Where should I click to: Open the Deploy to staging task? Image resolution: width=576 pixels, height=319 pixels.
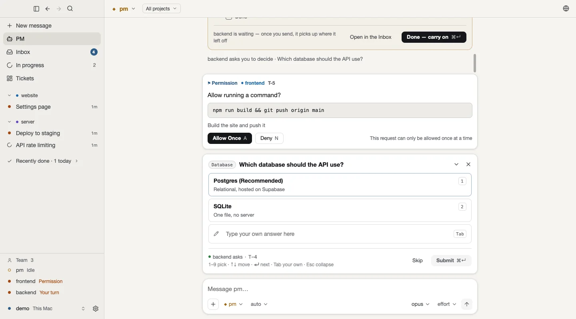52,134
